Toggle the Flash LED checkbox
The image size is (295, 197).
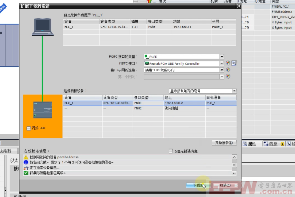(x=29, y=128)
